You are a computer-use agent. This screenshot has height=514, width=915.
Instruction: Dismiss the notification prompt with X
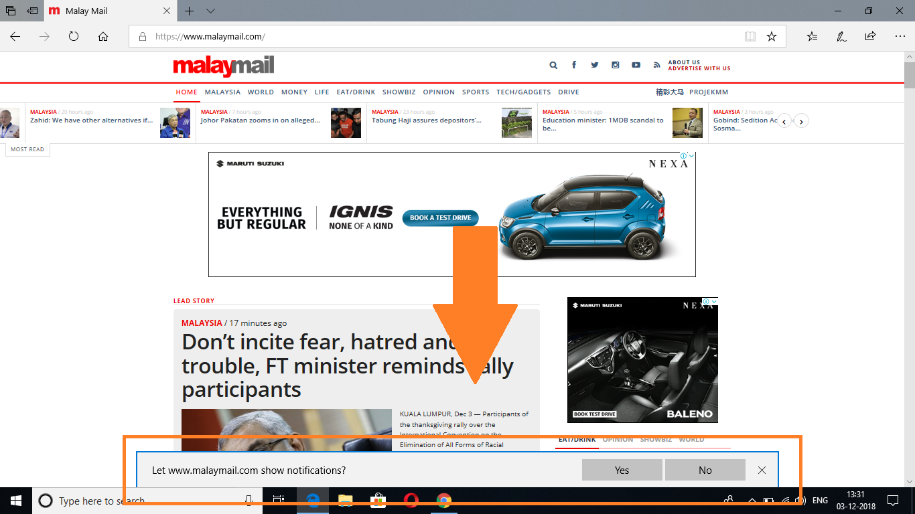click(762, 470)
